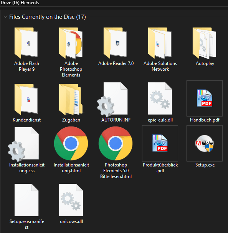Screen dimensions: 228x233
Task: Select the Produktüberblick.pdf file icon
Action: [160, 143]
